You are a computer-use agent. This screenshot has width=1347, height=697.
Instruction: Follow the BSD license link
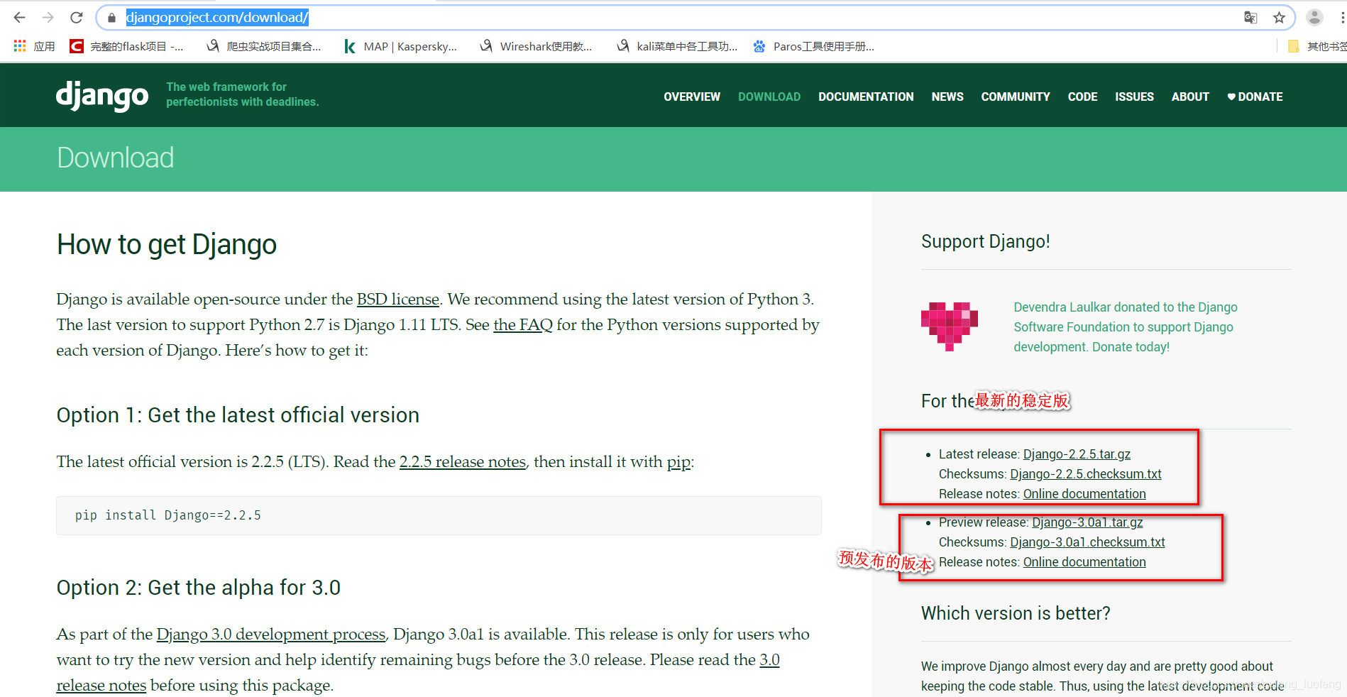tap(397, 300)
